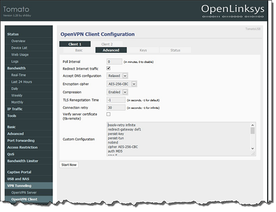The height and width of the screenshot is (212, 276).
Task: Click scroll down arrow in Custom Configuration
Action: (253, 149)
